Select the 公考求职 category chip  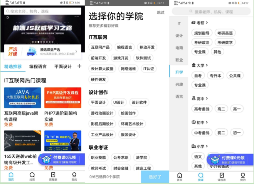click(121, 158)
